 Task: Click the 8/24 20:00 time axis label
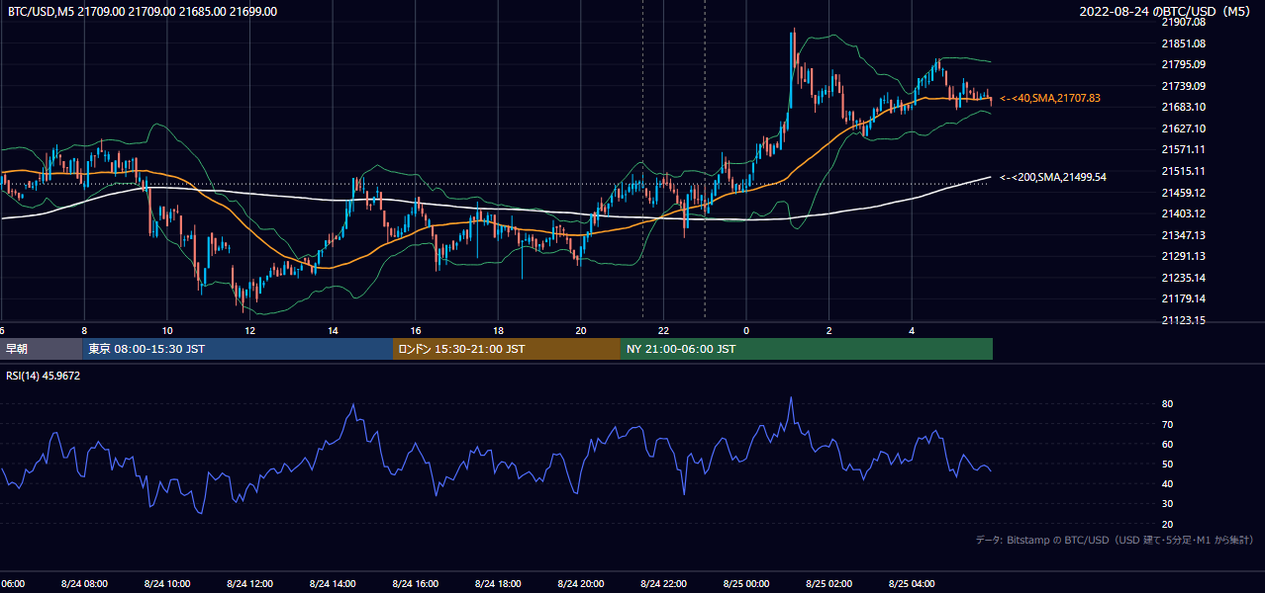pyautogui.click(x=581, y=583)
